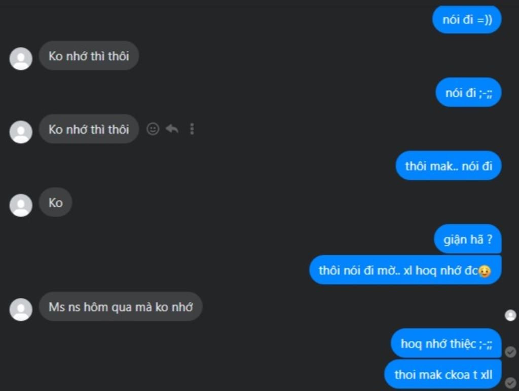Click the 'thôi mak.. nói đi' message

449,166
